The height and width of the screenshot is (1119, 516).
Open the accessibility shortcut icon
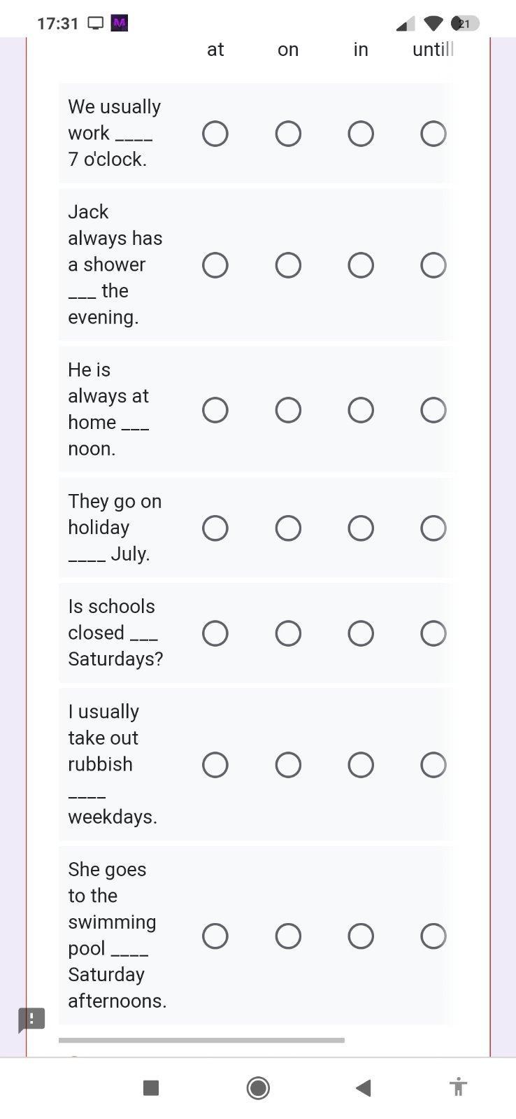tap(458, 1087)
